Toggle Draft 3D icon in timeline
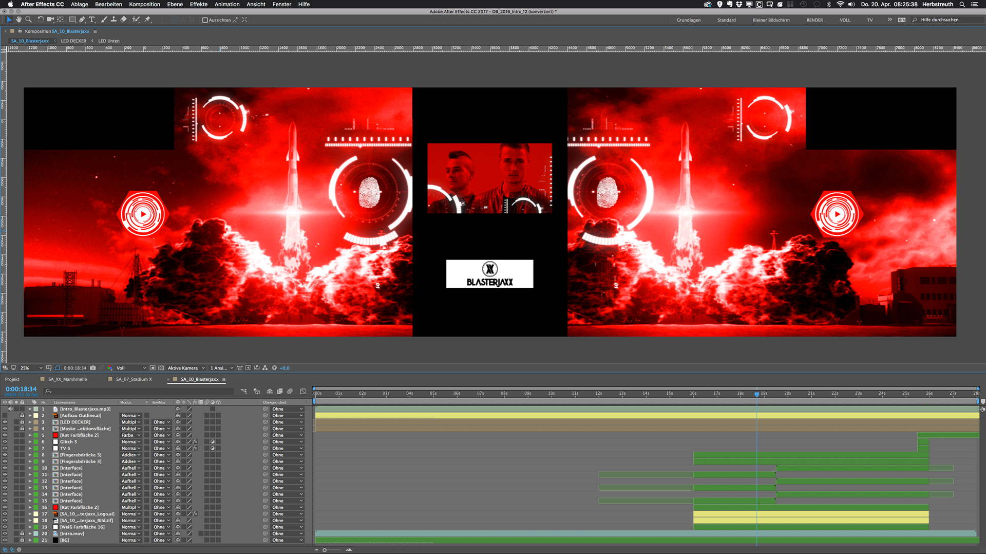The width and height of the screenshot is (986, 554). tap(257, 392)
